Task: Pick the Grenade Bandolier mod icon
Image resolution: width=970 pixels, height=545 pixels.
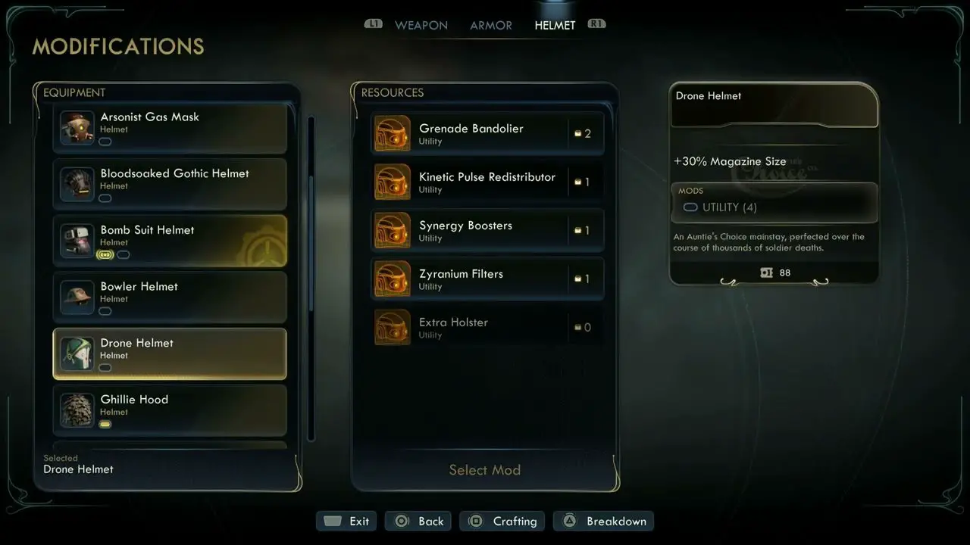Action: [x=393, y=134]
